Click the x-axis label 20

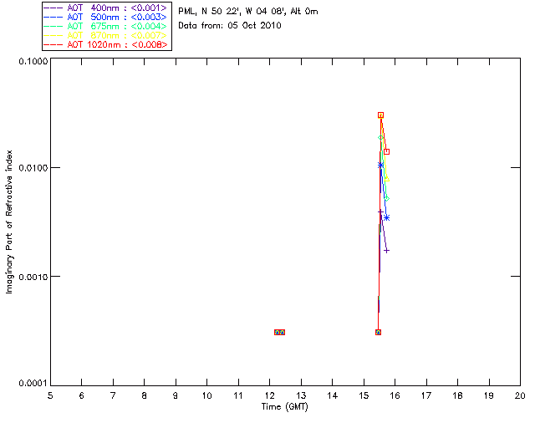[x=520, y=395]
